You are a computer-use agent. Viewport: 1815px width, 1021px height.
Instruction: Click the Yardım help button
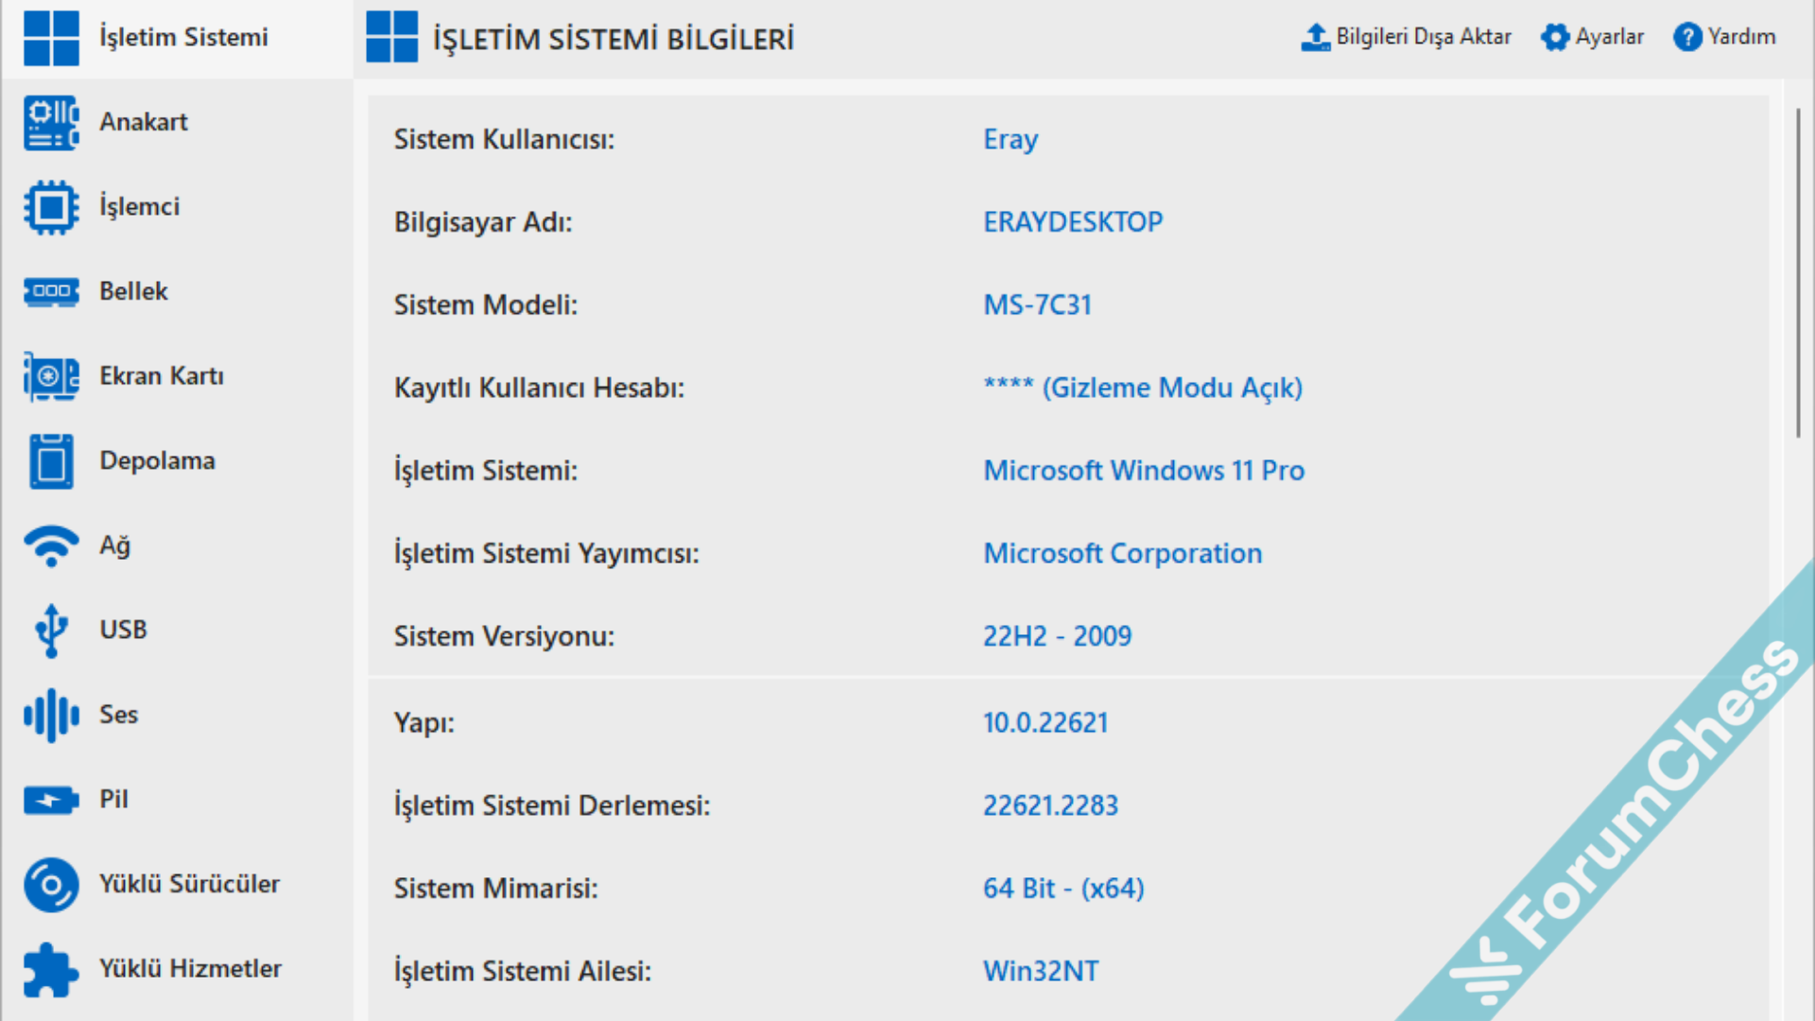(x=1724, y=37)
